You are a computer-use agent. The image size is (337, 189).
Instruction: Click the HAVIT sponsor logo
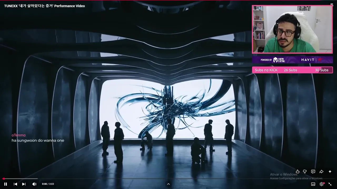pos(308,60)
